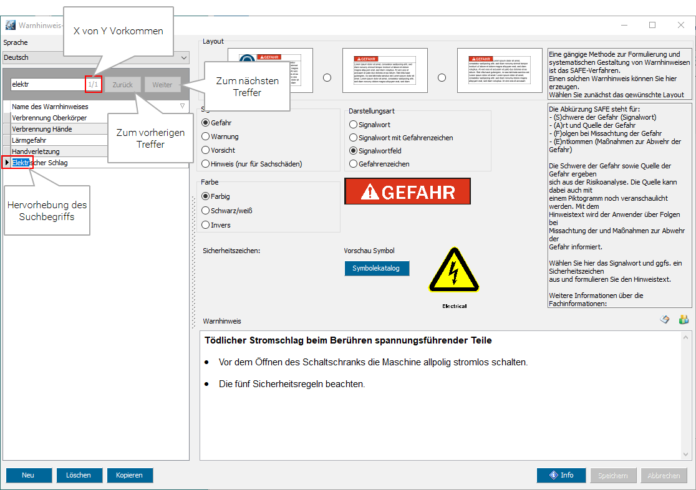Click the red GEFAHR signal word field
Viewport: 696px width, 490px height.
(407, 191)
